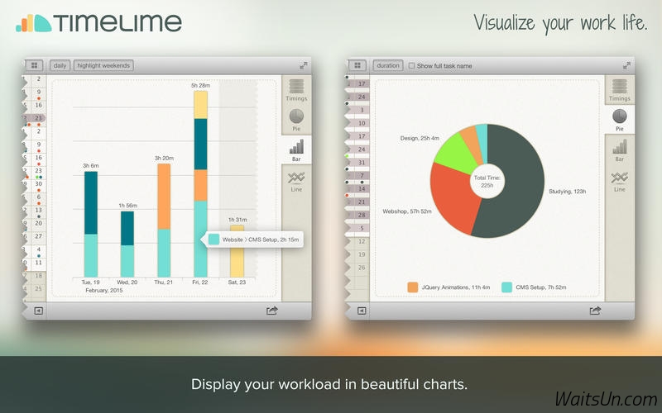Click the red Webshop pie slice
Image resolution: width=662 pixels, height=413 pixels.
click(453, 198)
